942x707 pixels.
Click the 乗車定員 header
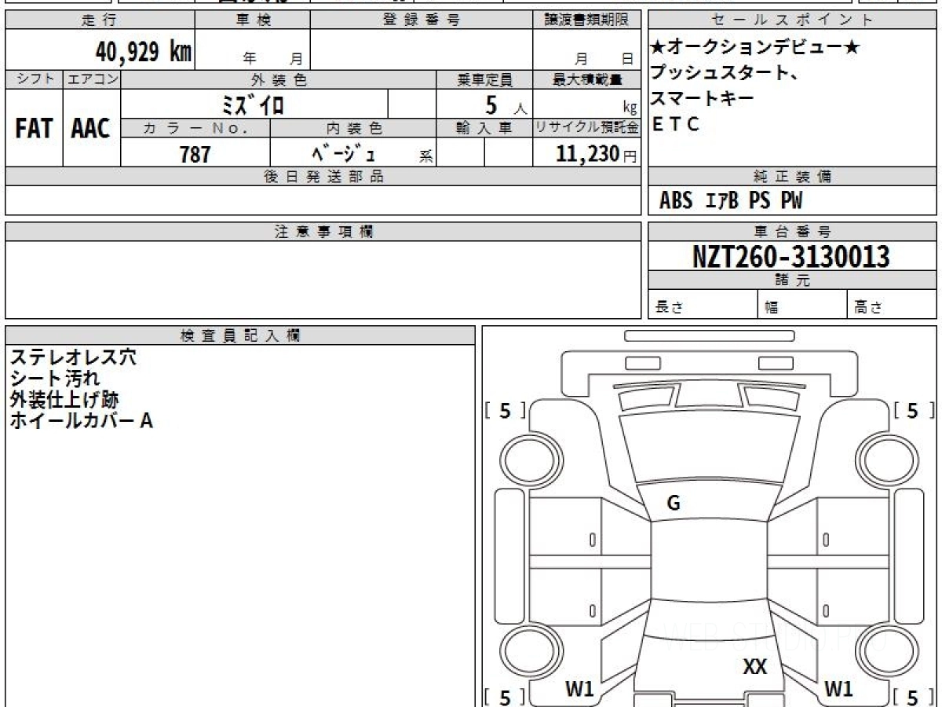tap(484, 79)
